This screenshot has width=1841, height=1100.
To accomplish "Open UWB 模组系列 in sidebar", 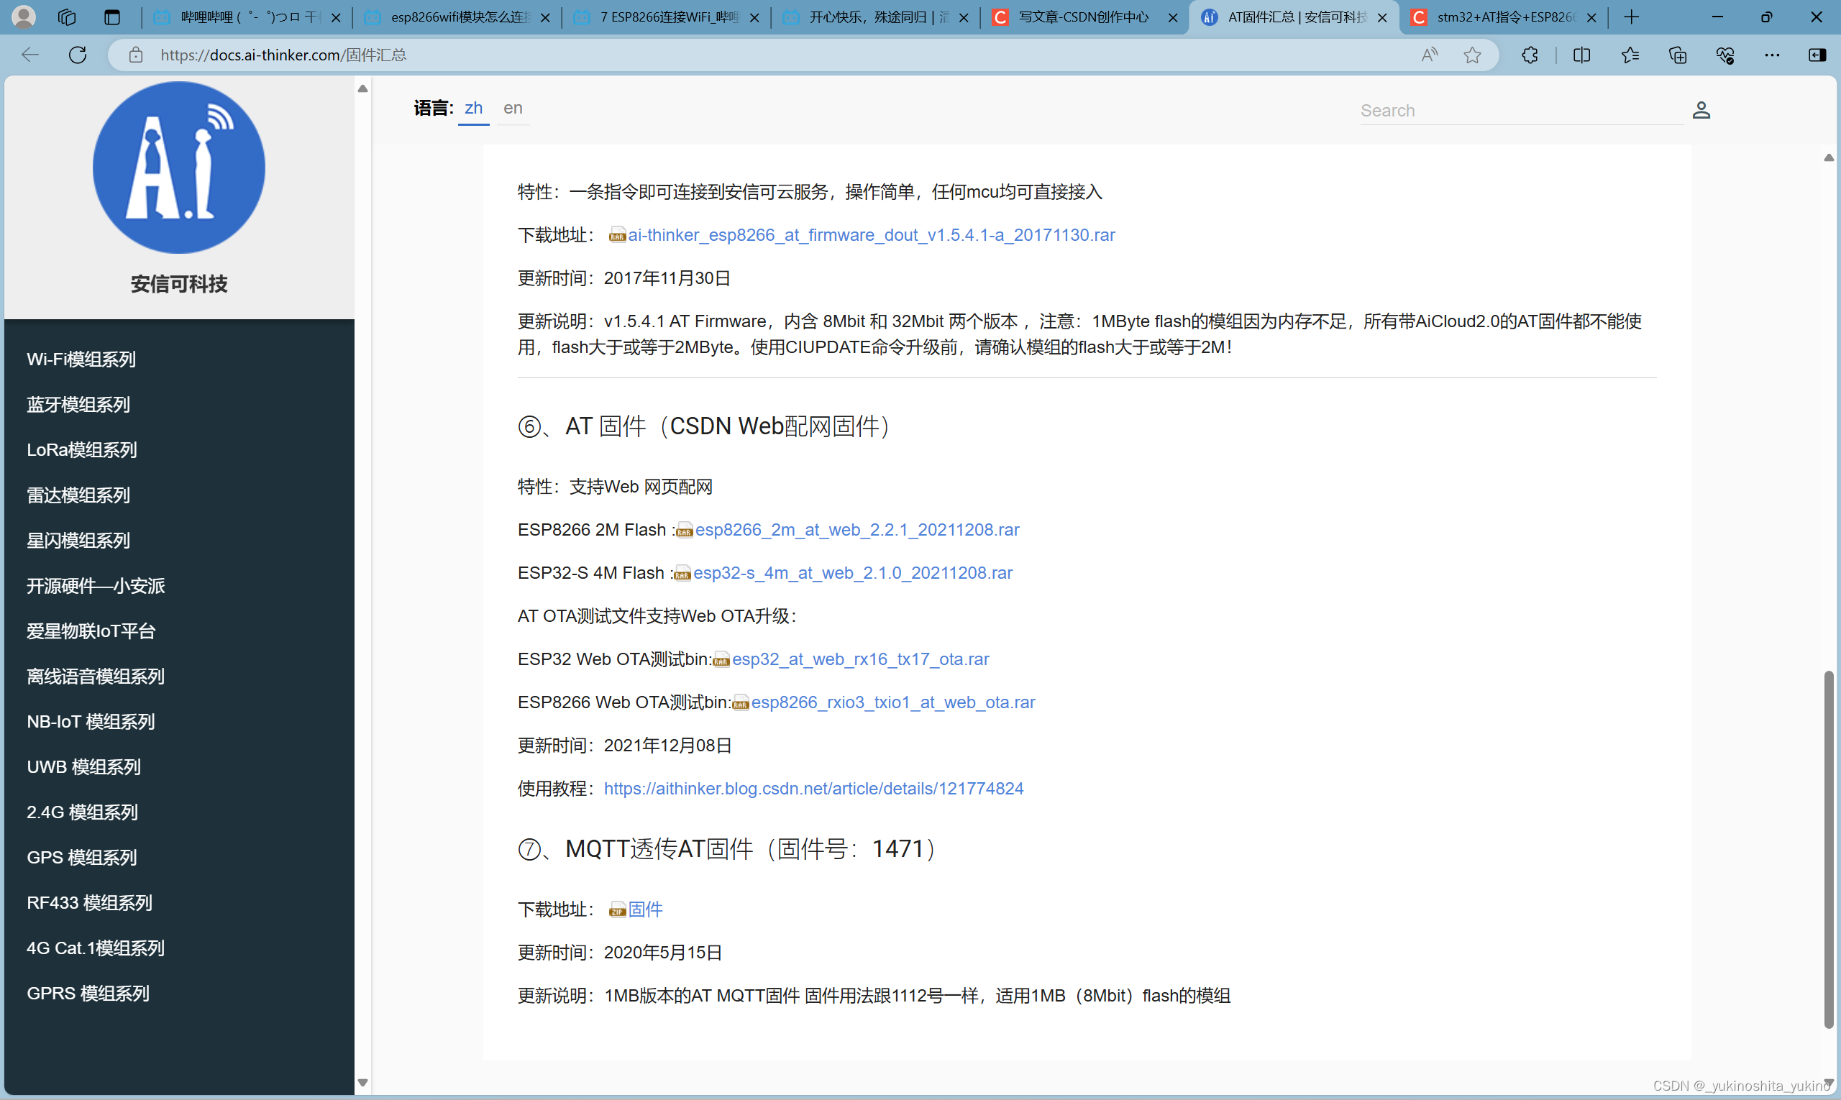I will pyautogui.click(x=84, y=767).
